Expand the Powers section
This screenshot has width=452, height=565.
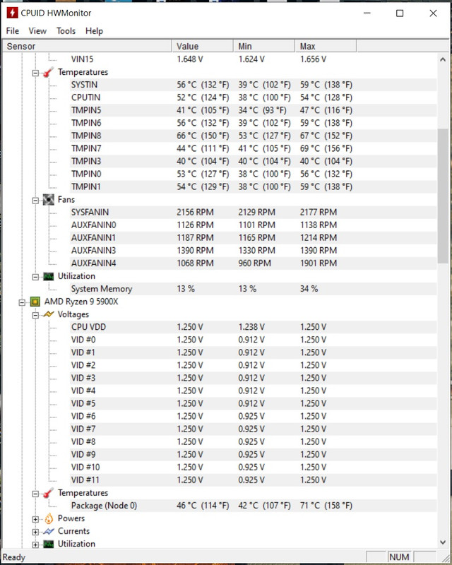(x=35, y=519)
